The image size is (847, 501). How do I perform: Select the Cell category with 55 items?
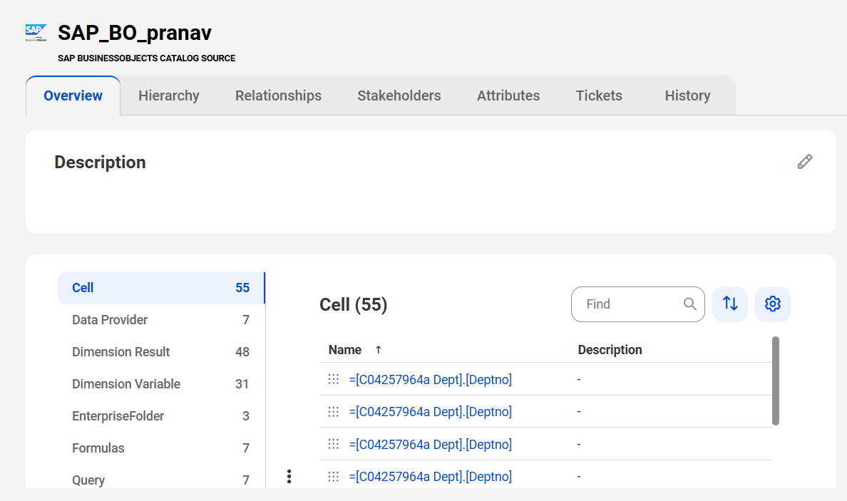161,288
